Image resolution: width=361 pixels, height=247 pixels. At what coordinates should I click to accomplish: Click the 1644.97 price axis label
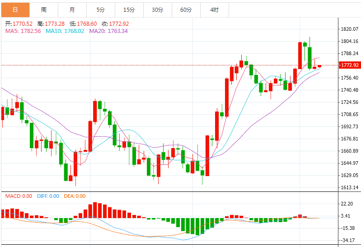point(350,163)
